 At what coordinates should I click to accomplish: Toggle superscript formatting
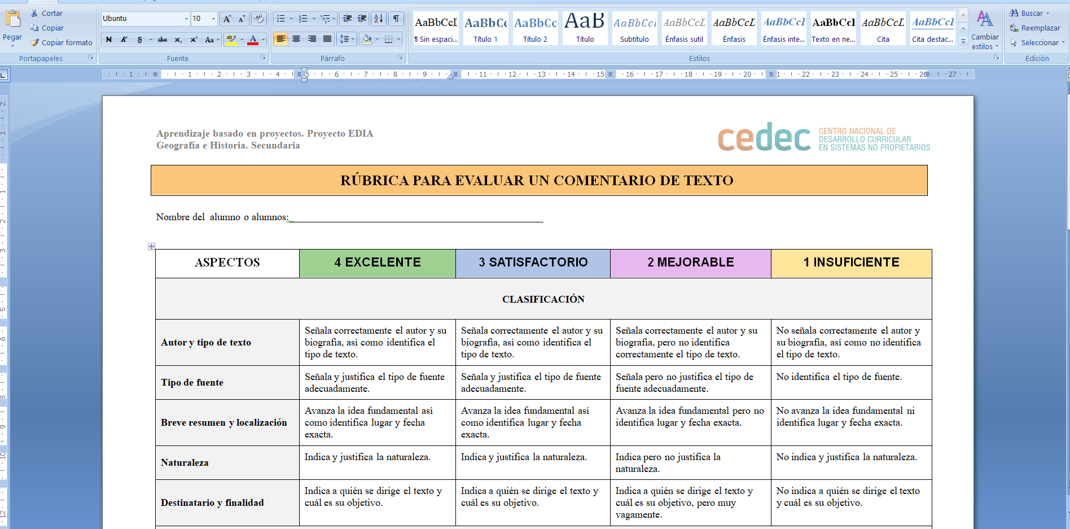(194, 40)
